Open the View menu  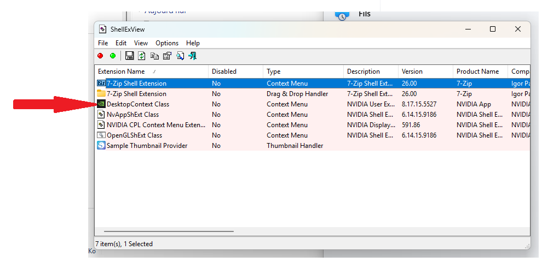pos(141,43)
